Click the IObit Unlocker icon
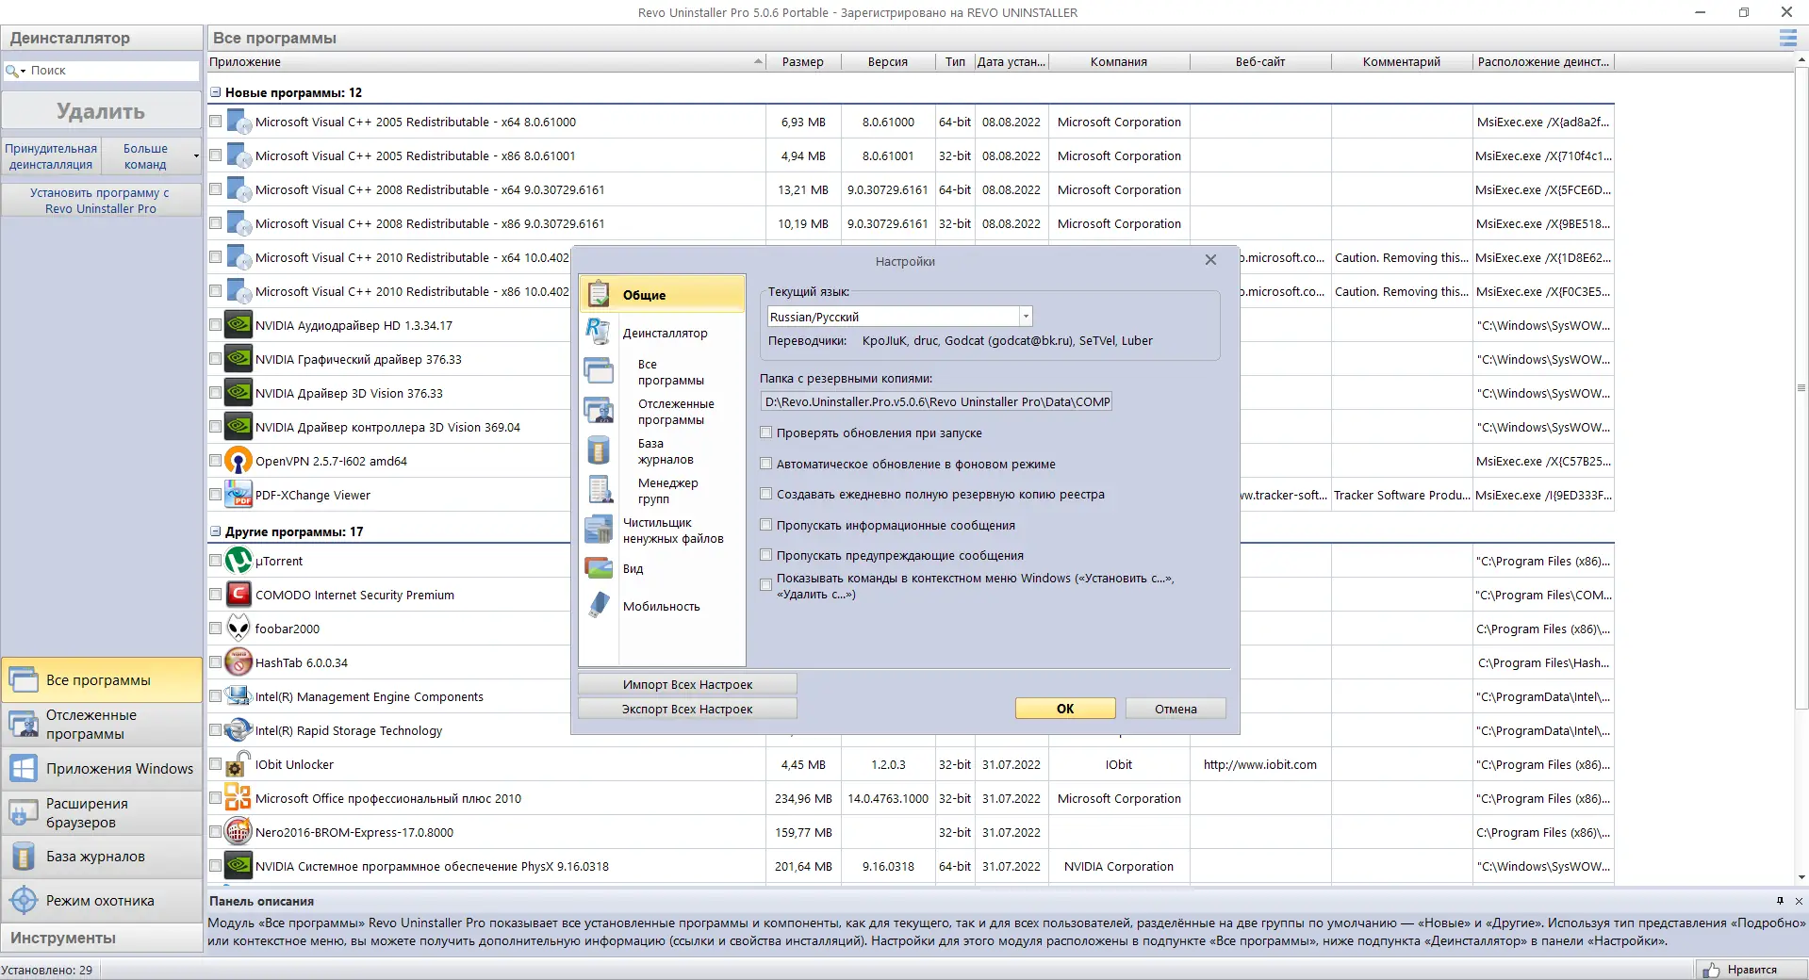Screen dimensions: 1809x980 pyautogui.click(x=238, y=764)
